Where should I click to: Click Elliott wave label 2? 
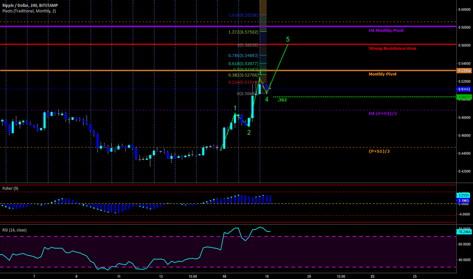pos(249,132)
